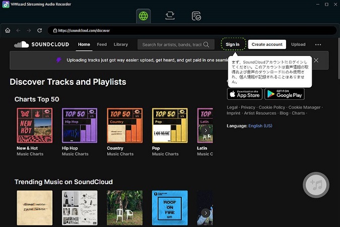Go to browser home page icon

pos(8,30)
